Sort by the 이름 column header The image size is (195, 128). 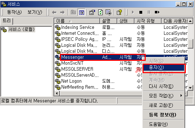(77, 21)
